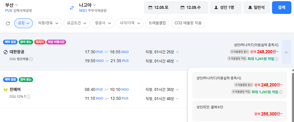Viewport: 294px width, 122px height.
Task: Click the Korean Air logo icon
Action: 6,52
